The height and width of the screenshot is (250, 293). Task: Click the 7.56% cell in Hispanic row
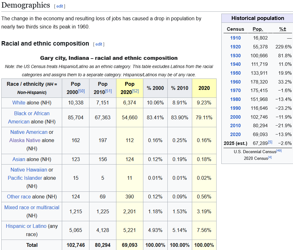click(204, 230)
